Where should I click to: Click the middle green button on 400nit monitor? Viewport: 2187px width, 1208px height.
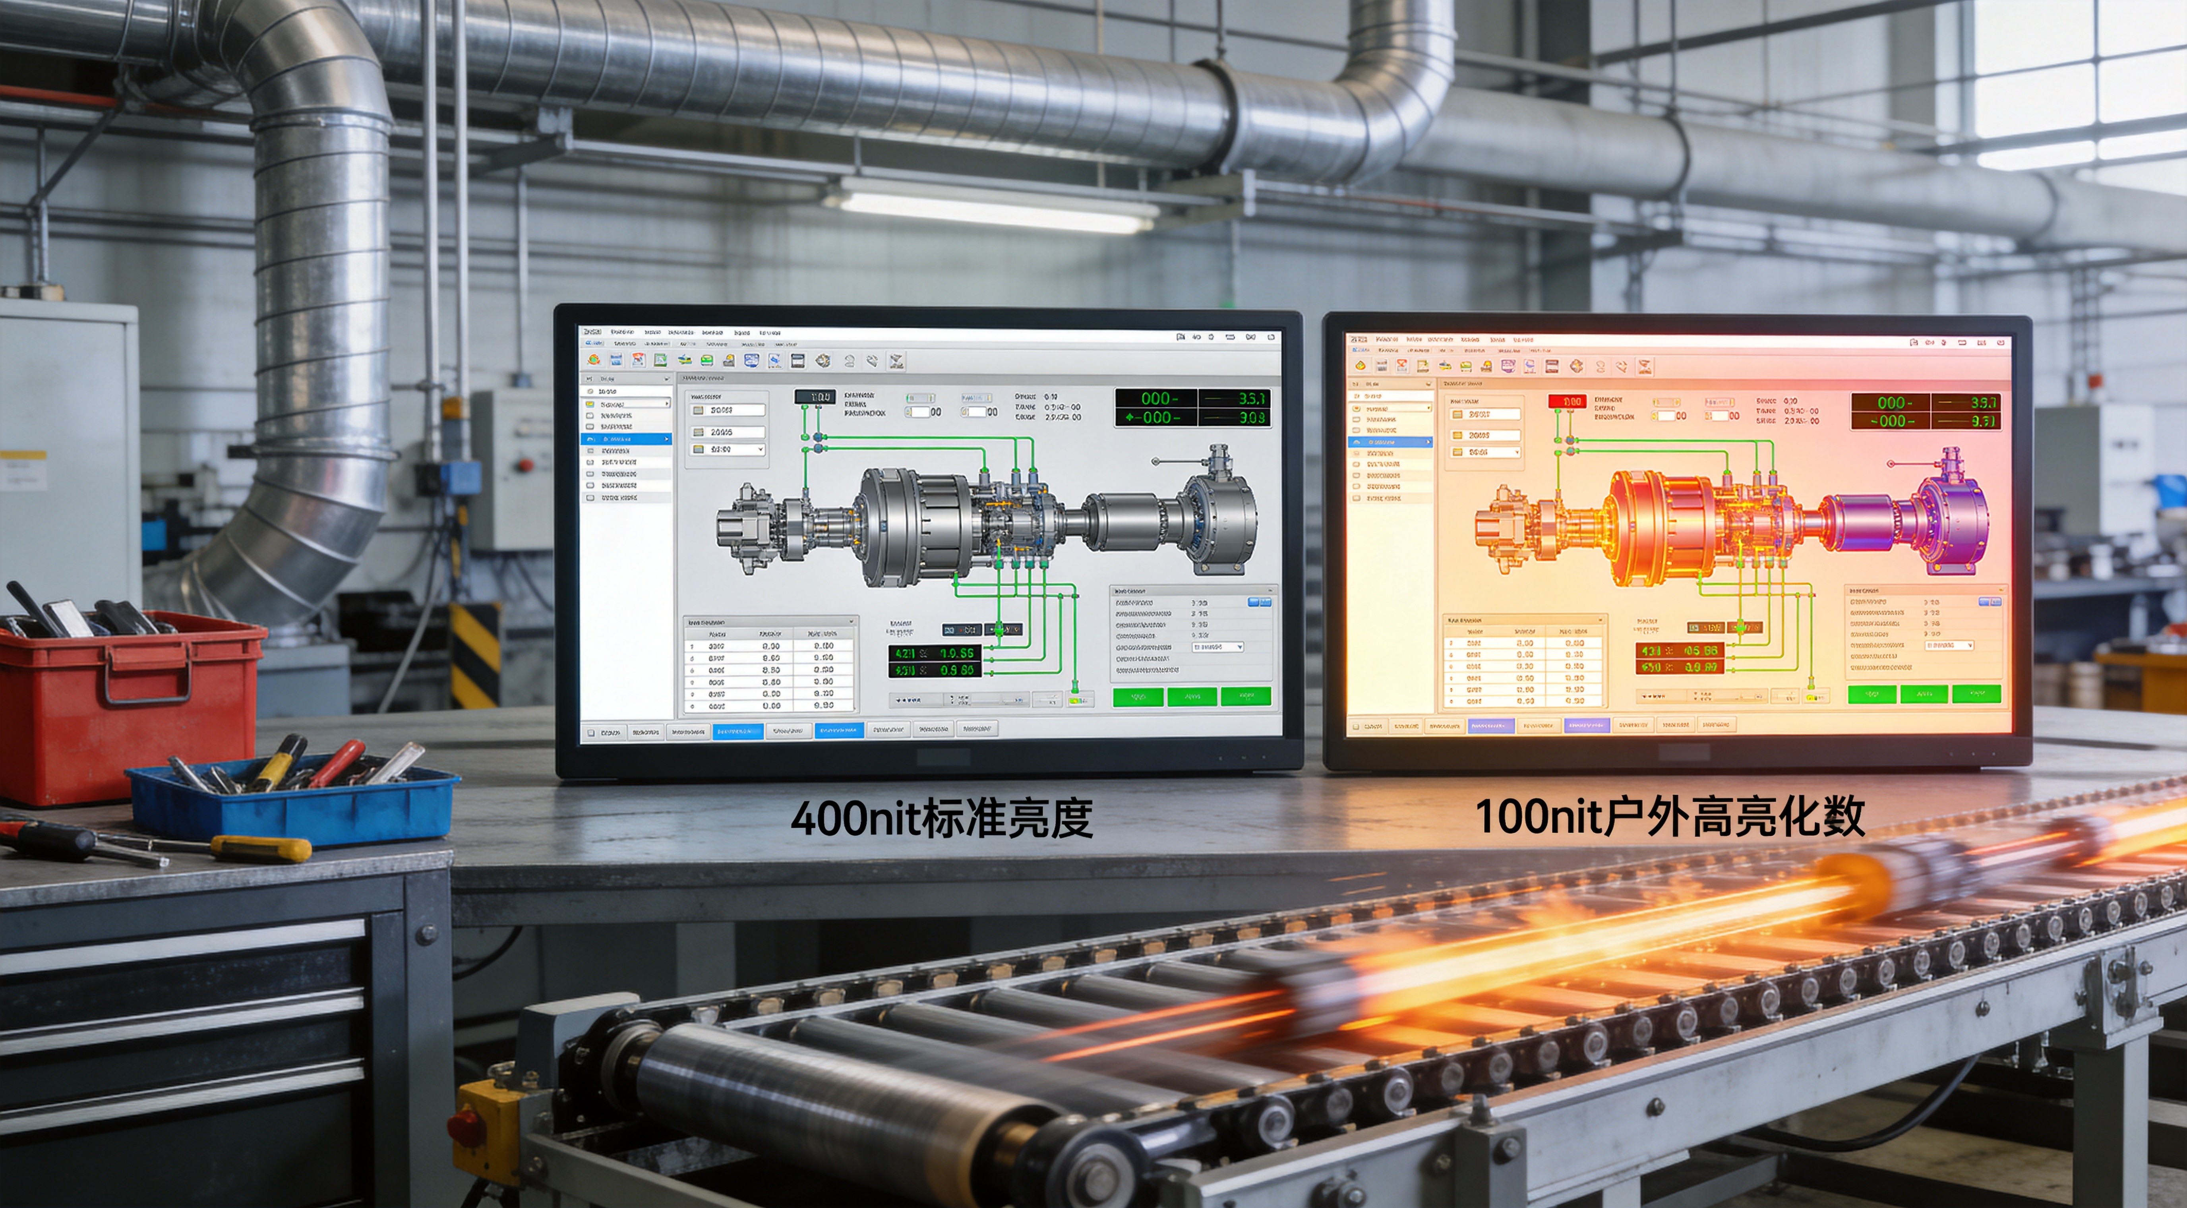(1192, 697)
